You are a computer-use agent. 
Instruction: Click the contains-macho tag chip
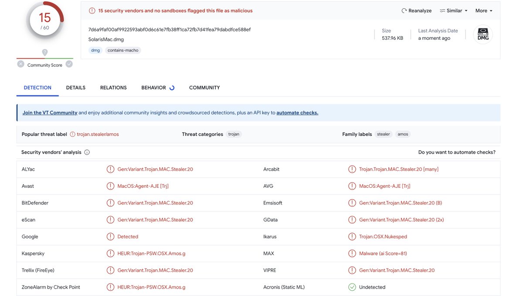click(123, 50)
